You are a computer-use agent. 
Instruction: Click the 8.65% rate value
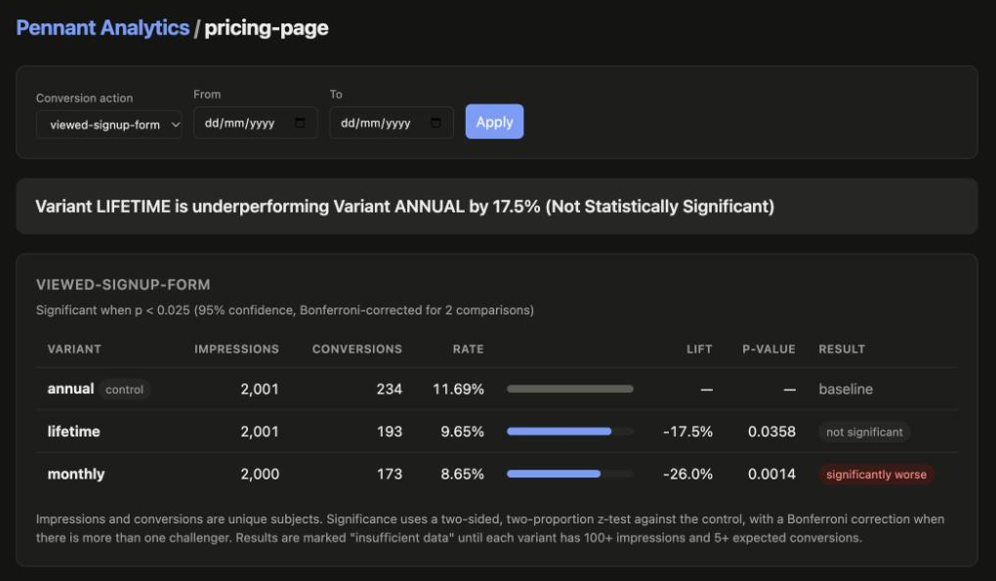point(463,474)
